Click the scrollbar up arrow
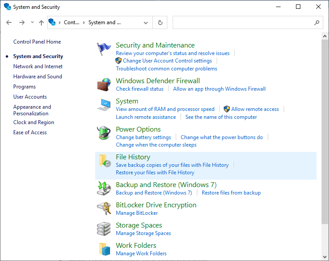Screen dimensions: 329x261 (325, 36)
